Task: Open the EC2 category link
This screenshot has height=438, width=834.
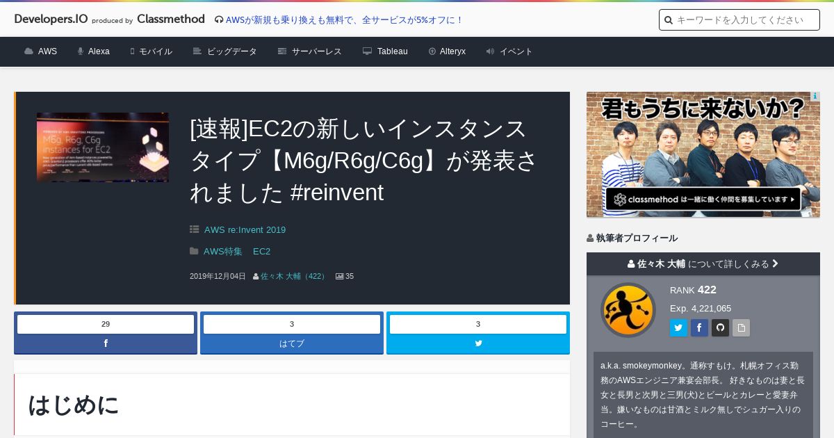Action: coord(261,252)
